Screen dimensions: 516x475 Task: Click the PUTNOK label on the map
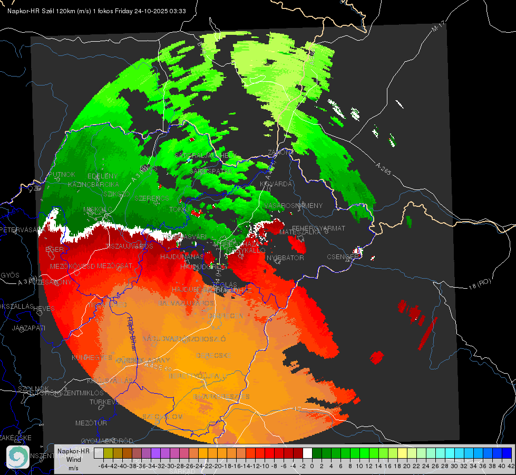[62, 174]
